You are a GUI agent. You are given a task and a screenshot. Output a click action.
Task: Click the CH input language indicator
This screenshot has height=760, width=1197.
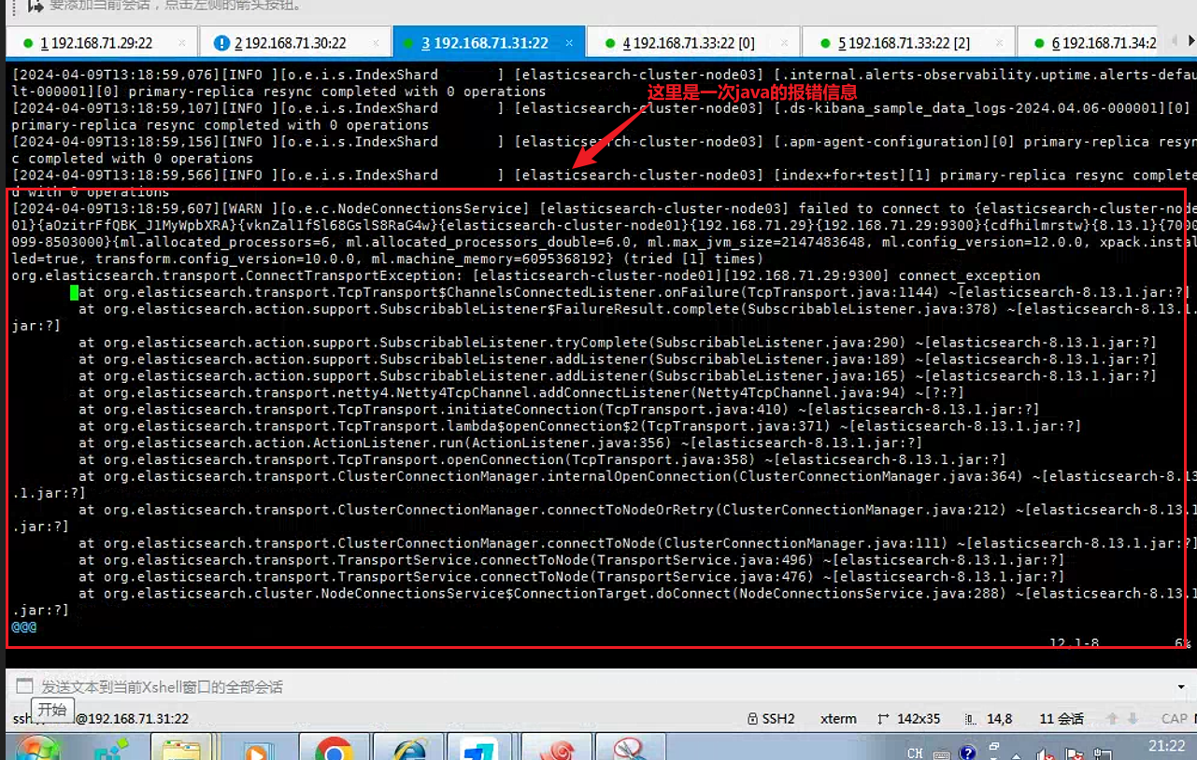[x=915, y=753]
